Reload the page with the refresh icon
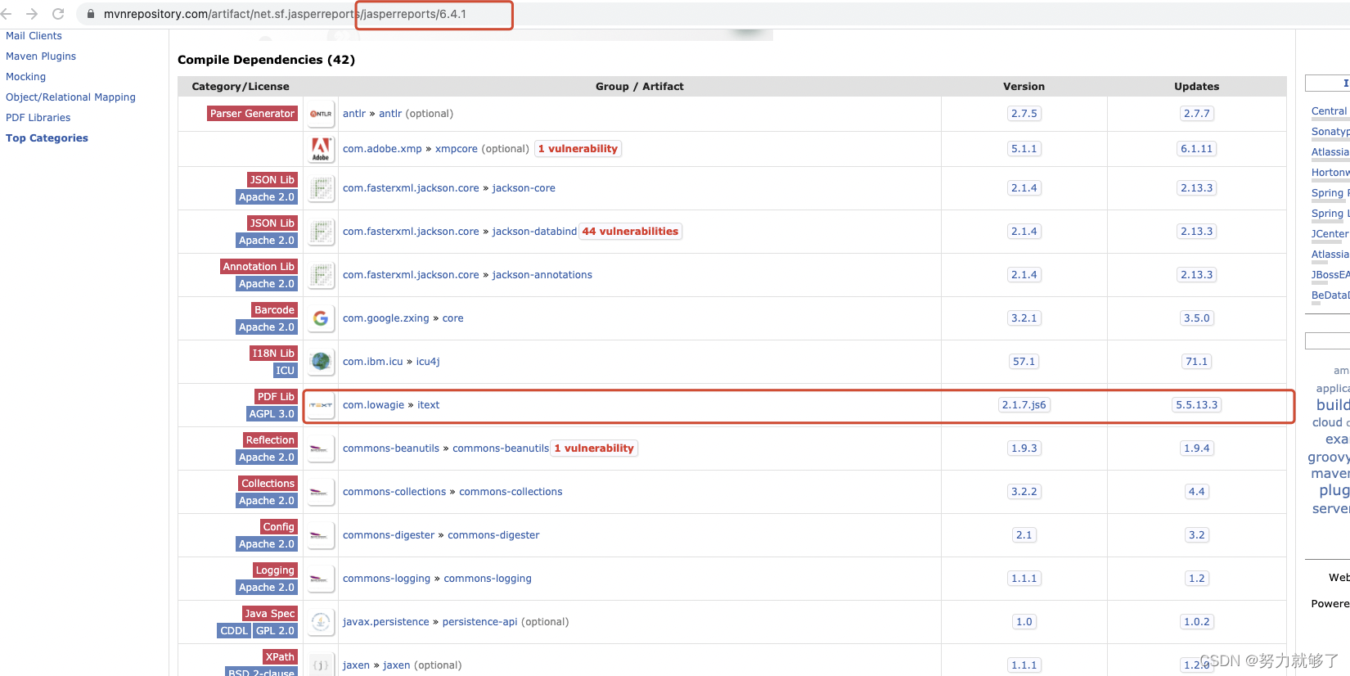Image resolution: width=1350 pixels, height=676 pixels. 58,14
